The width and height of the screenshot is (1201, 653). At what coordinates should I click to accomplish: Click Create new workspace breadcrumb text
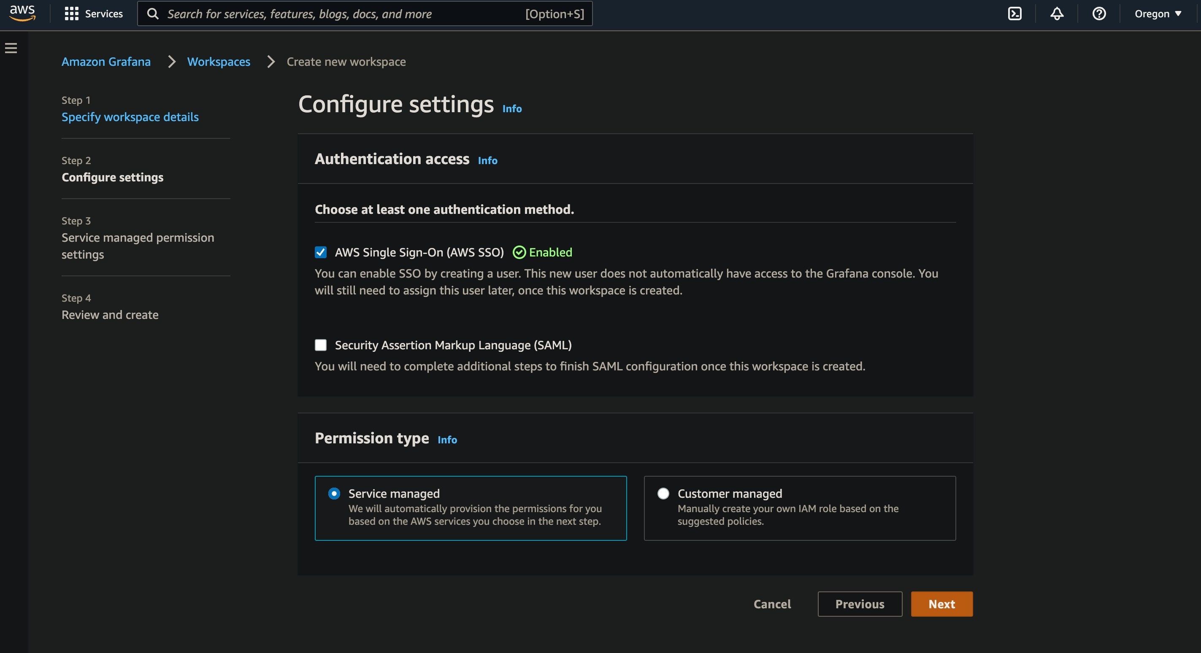click(x=346, y=62)
